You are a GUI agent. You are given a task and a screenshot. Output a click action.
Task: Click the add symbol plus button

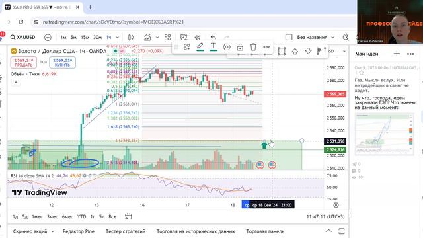point(48,37)
